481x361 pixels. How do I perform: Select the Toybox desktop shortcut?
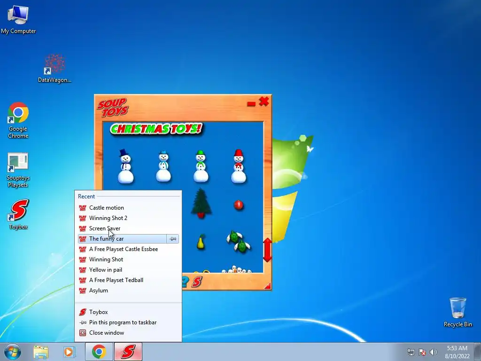click(x=18, y=214)
